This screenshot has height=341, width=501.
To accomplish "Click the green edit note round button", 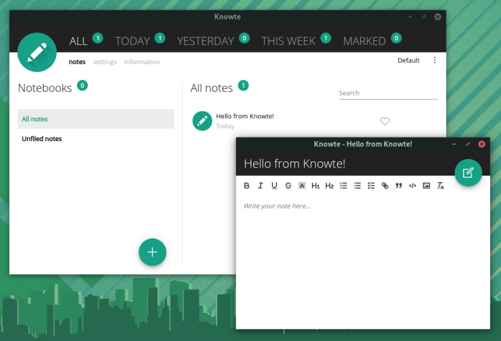I will pos(468,173).
